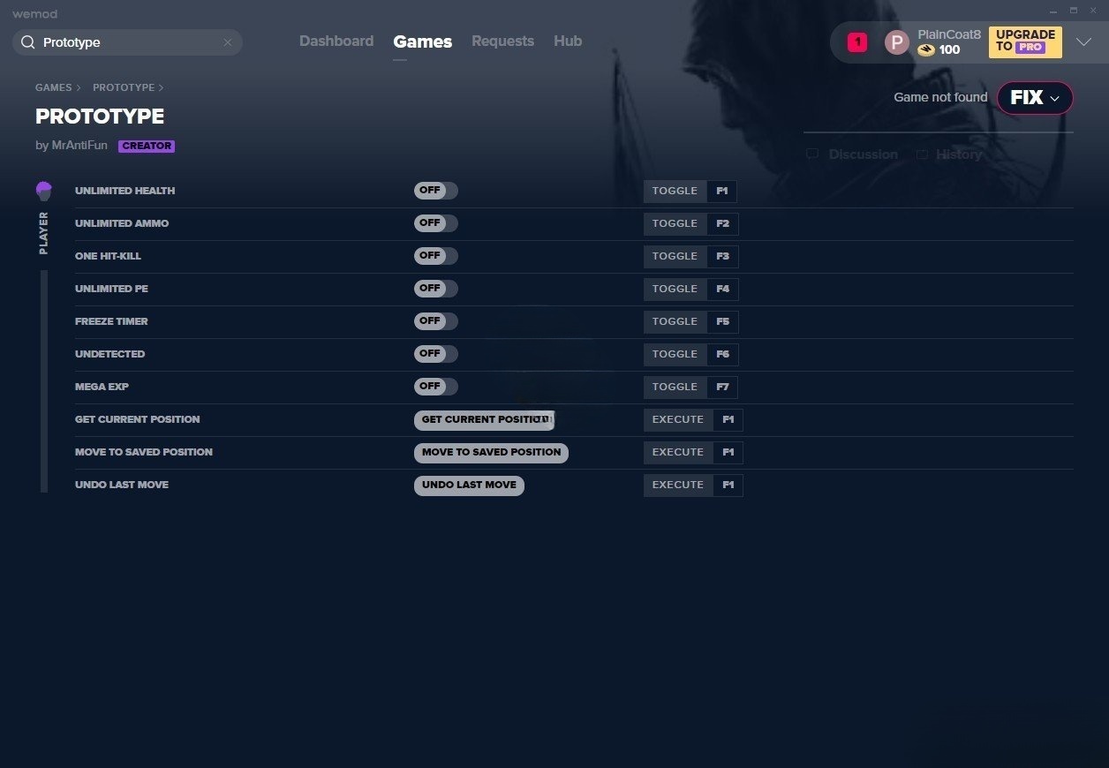Open the FIX dropdown button

click(1035, 98)
